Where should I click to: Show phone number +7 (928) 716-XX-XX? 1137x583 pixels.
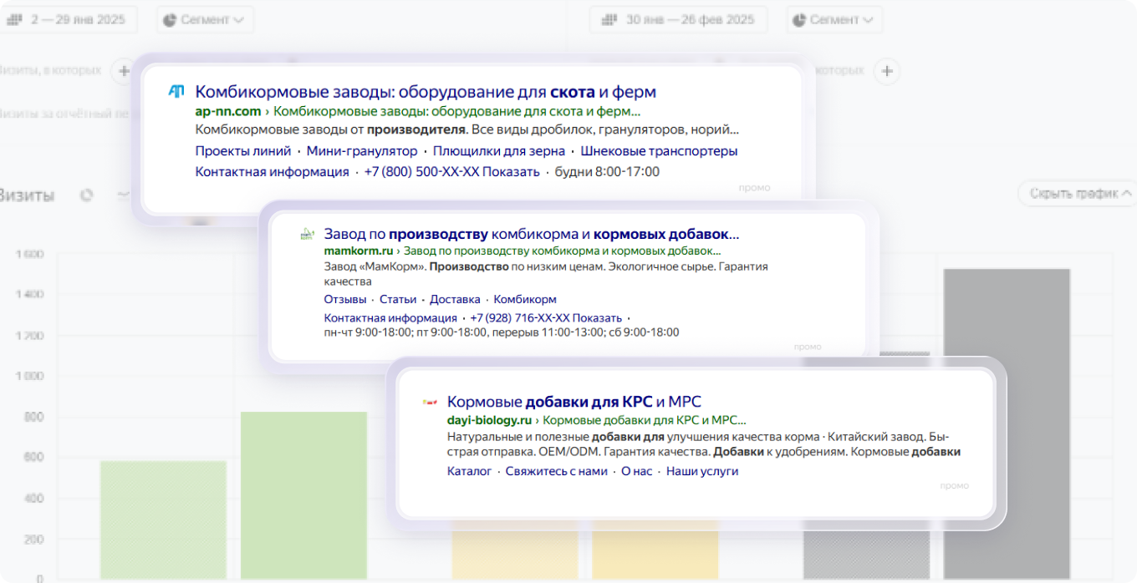(546, 318)
